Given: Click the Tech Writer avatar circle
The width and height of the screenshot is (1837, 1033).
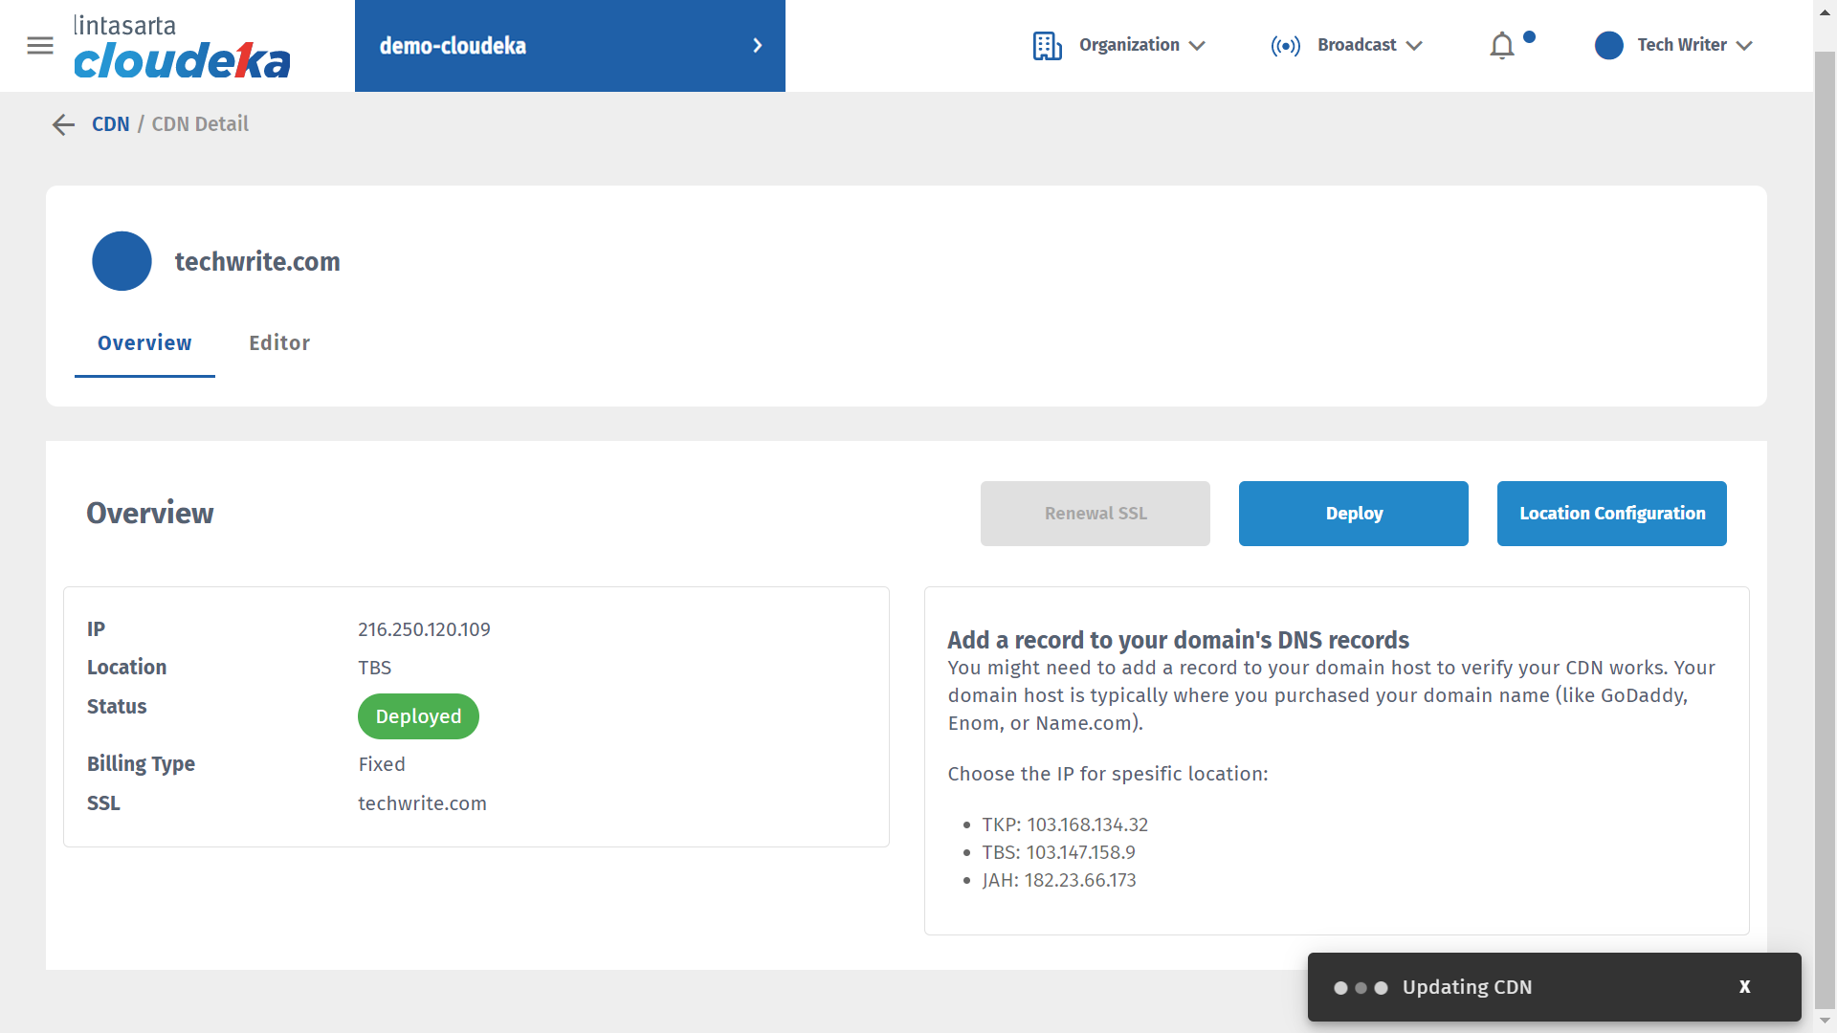Looking at the screenshot, I should [1608, 46].
